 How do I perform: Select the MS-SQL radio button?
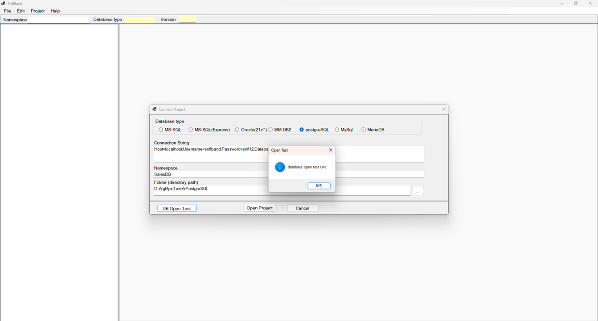point(161,130)
